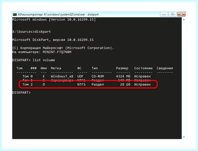
Task: Click the window title text 'Администратор: X:\windows\system32\cmd.exe - diskpart'
Action: click(x=58, y=14)
